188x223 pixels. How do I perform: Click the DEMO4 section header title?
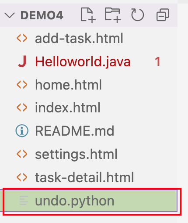(42, 15)
